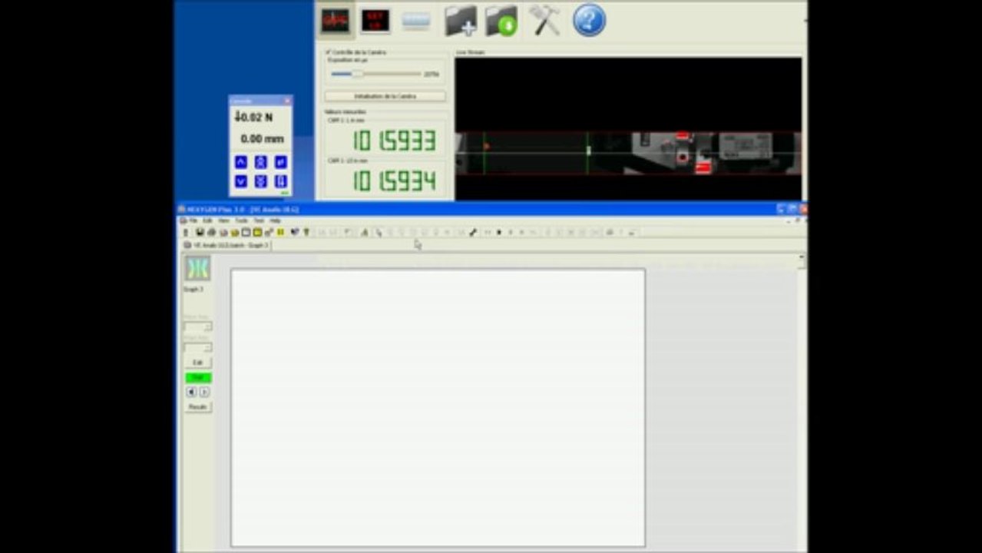
Task: Click the save disk toolbar icon
Action: 200,232
